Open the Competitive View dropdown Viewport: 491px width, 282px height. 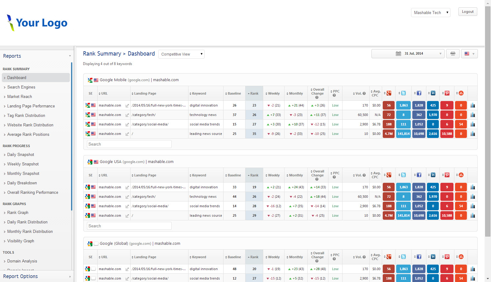pos(181,54)
